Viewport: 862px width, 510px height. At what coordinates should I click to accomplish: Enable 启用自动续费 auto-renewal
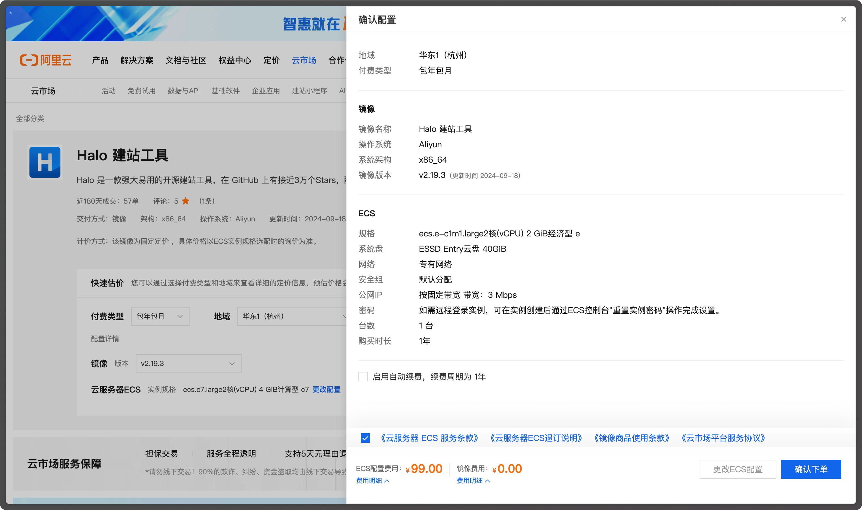pyautogui.click(x=363, y=376)
